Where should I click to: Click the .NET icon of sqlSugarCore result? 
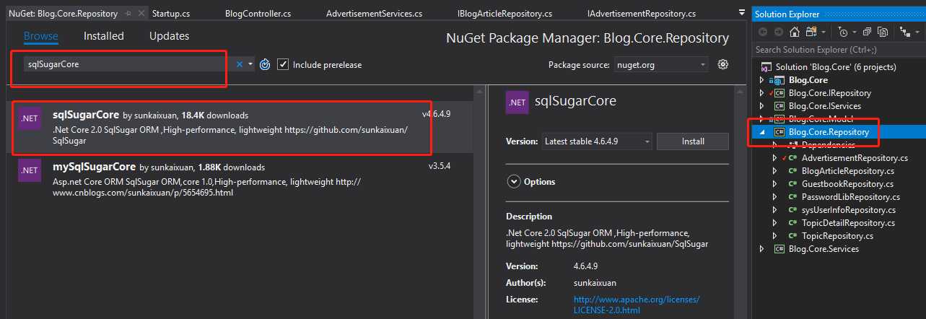tap(30, 118)
